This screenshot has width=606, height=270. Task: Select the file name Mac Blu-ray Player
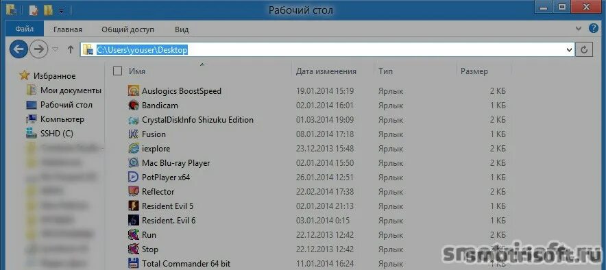(x=176, y=163)
